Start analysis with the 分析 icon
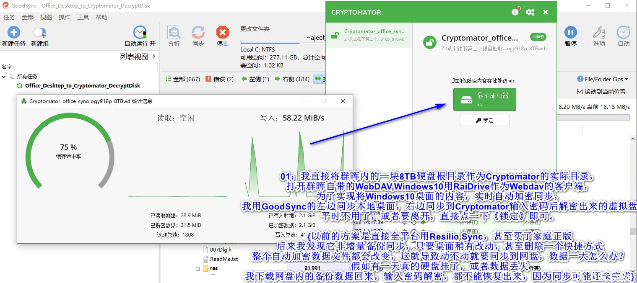The height and width of the screenshot is (283, 637). 174,32
